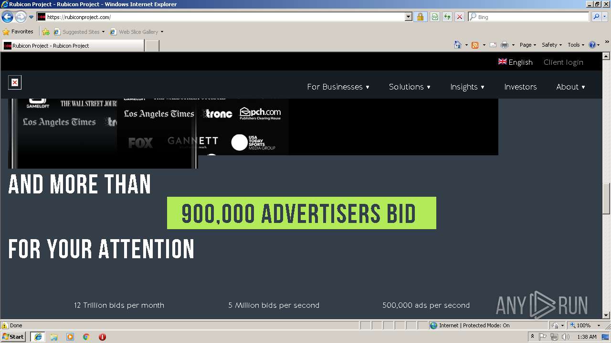Click the Action Center flag icon
The height and width of the screenshot is (343, 611).
[543, 337]
